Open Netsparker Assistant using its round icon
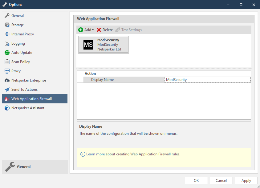260x188 pixels. 6,108
